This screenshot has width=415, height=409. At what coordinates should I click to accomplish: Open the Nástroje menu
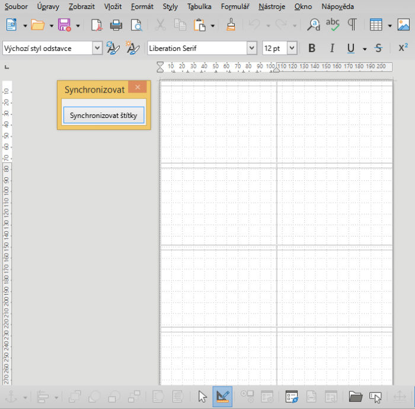(272, 7)
